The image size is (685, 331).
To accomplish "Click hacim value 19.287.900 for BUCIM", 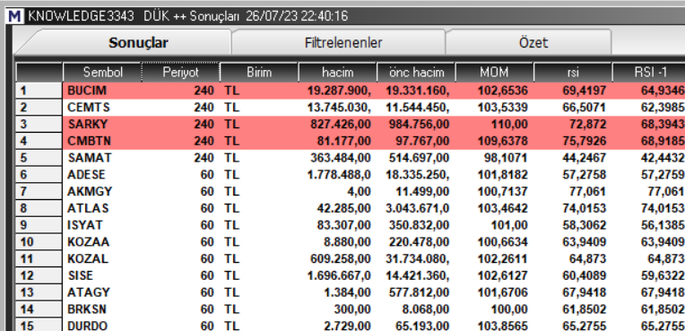I will (x=339, y=91).
